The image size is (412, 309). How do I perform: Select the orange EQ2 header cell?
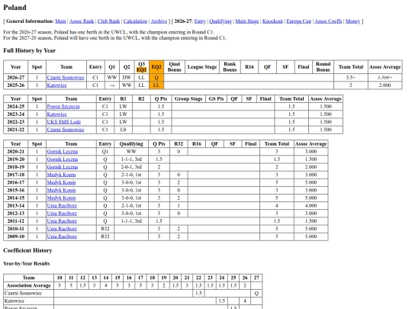click(156, 67)
